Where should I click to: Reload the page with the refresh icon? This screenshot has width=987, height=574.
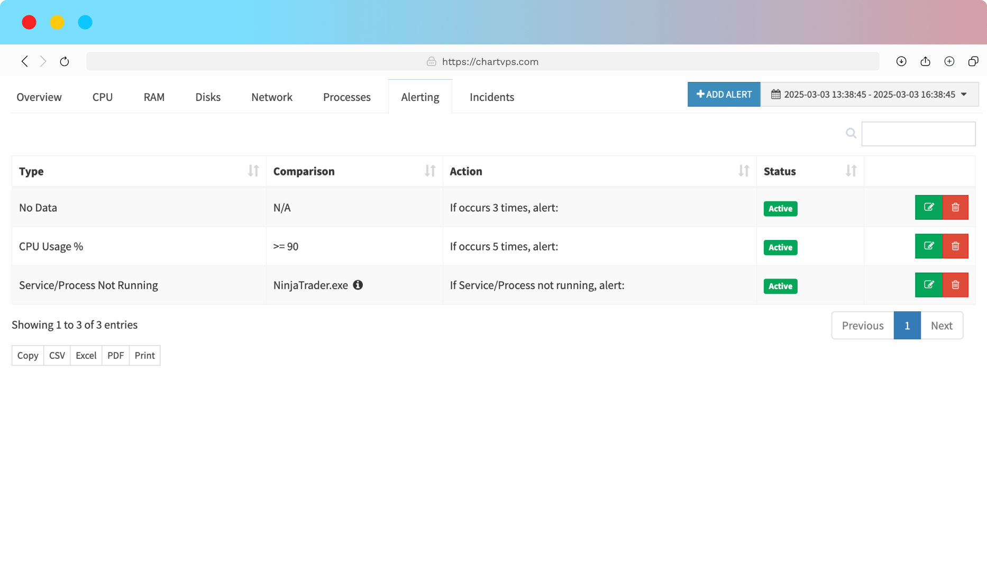pyautogui.click(x=65, y=62)
